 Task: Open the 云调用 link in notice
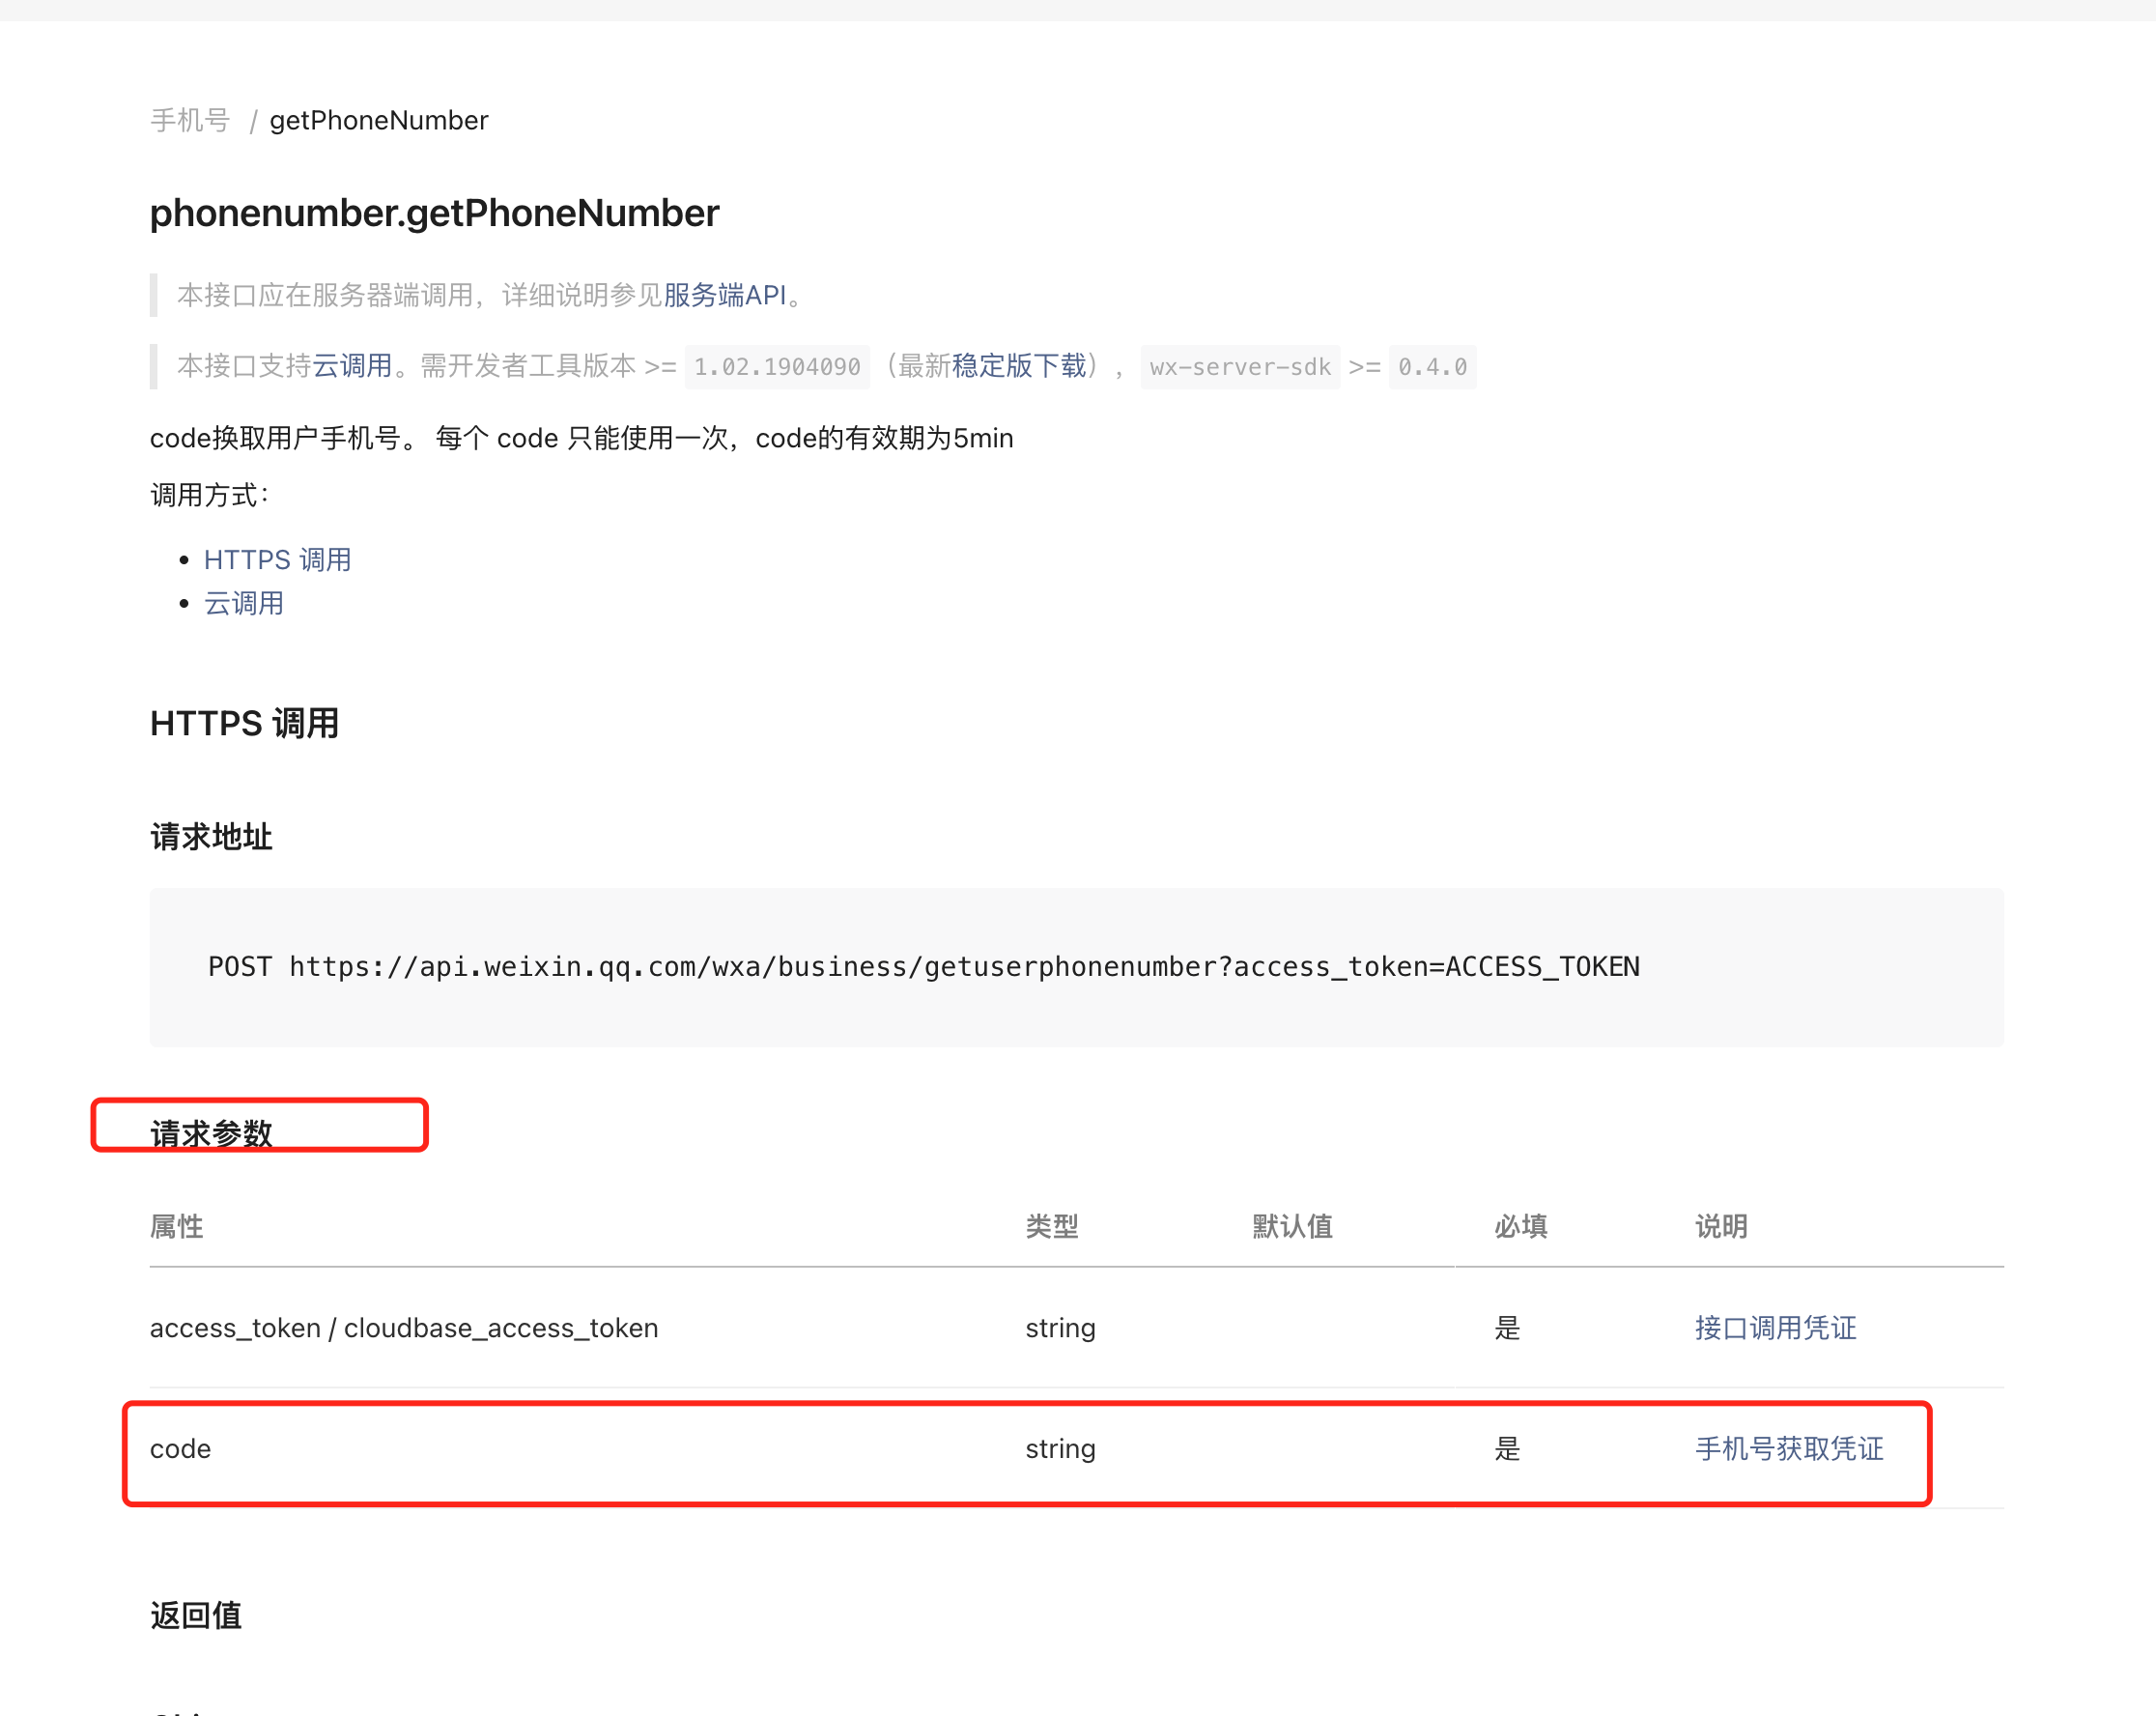pos(352,366)
